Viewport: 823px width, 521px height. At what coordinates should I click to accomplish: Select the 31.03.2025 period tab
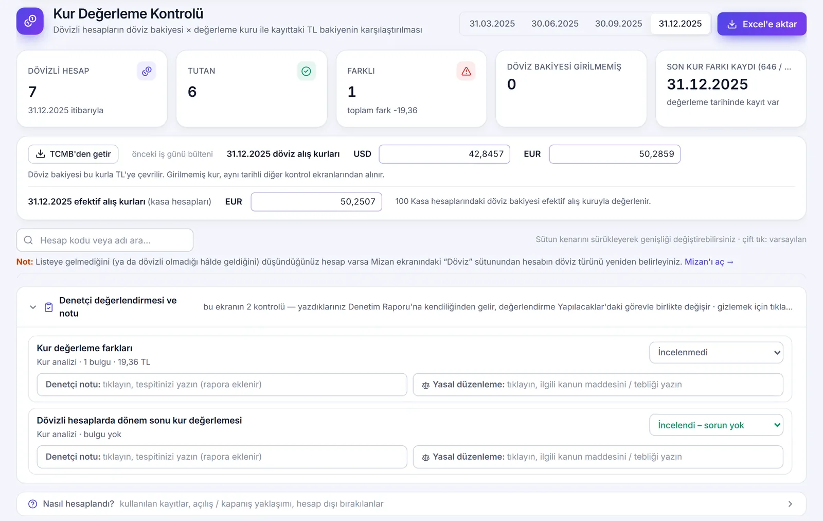(x=492, y=24)
